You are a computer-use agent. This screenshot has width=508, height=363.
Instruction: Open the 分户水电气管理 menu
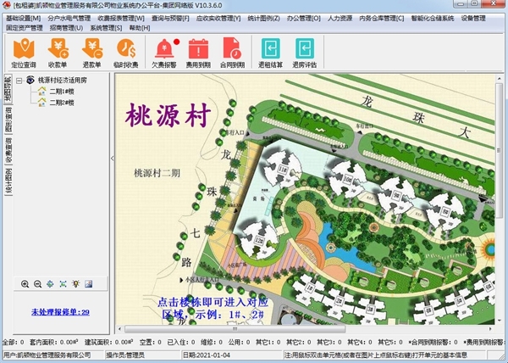[69, 18]
